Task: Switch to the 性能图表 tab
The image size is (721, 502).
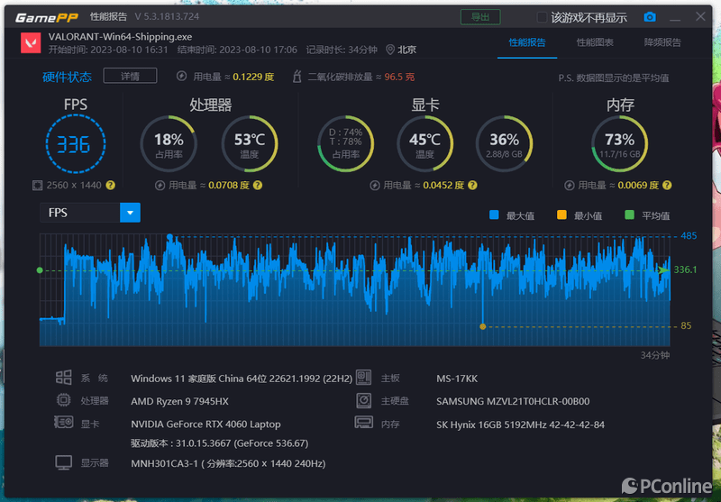Action: point(595,42)
